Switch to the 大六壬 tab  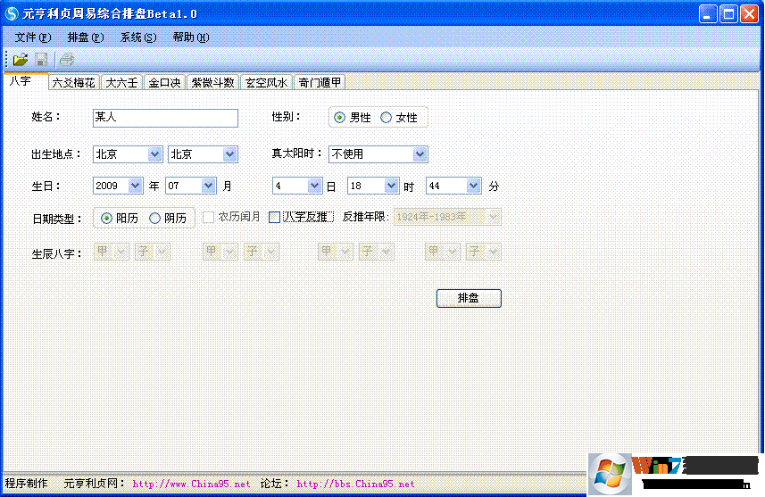point(122,82)
